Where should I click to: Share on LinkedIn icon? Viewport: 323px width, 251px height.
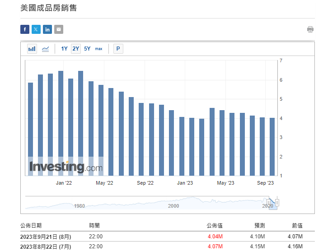[47, 29]
